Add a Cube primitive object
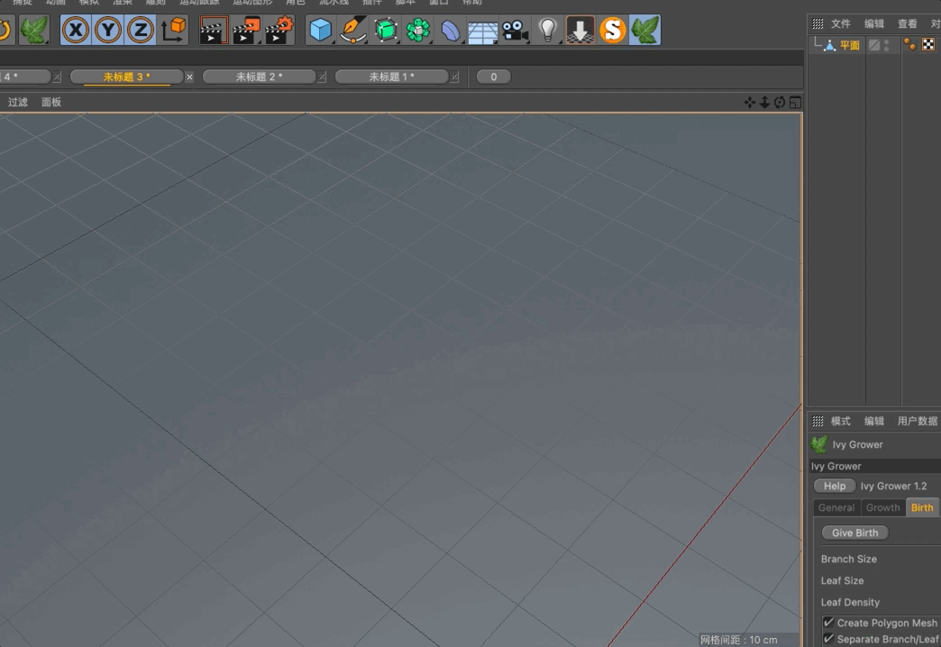This screenshot has width=941, height=647. coord(321,30)
